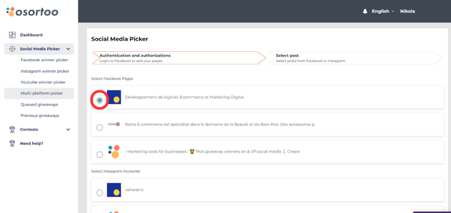Go to Multi-platform picker
Image resolution: width=451 pixels, height=213 pixels.
pos(42,93)
